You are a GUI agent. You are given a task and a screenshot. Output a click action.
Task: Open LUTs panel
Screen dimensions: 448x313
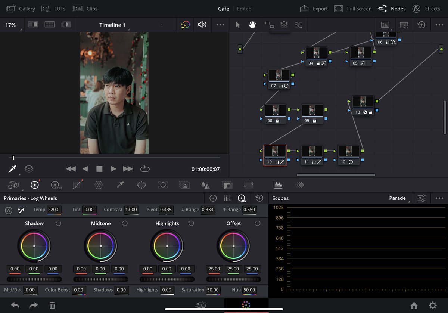(x=53, y=9)
